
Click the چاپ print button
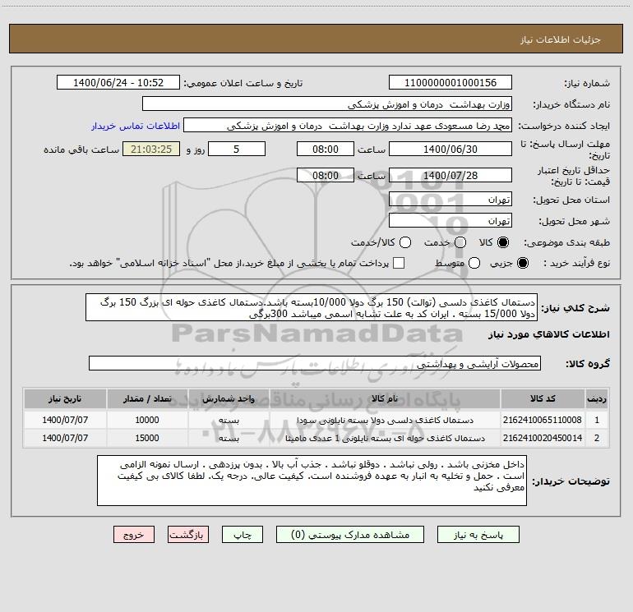[x=243, y=535]
